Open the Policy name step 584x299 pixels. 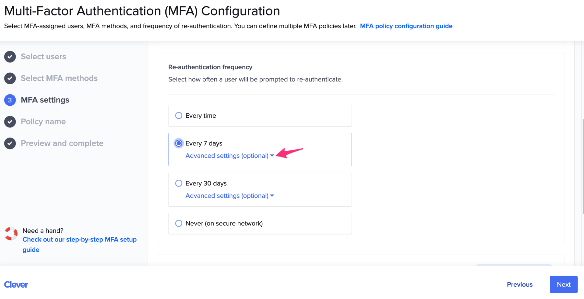point(43,122)
